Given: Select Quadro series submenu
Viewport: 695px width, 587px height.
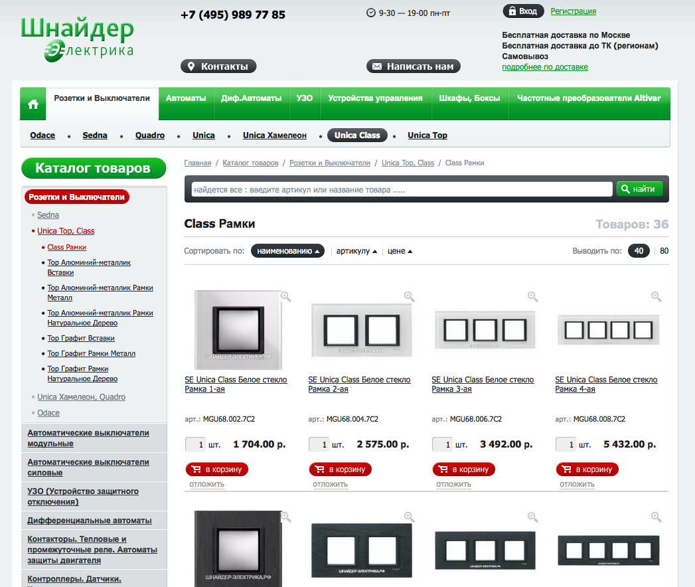Looking at the screenshot, I should [x=150, y=135].
